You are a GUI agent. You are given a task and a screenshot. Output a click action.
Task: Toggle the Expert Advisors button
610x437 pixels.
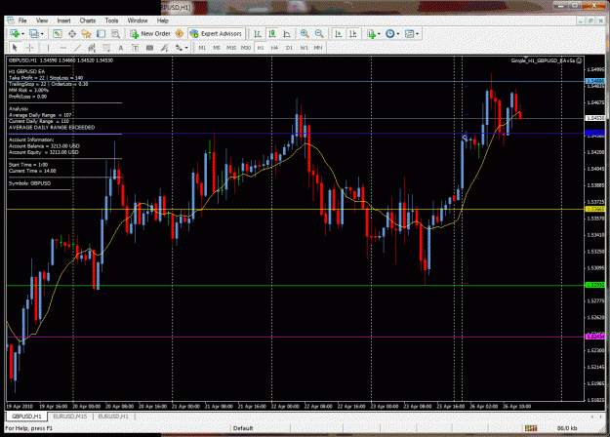(x=217, y=34)
